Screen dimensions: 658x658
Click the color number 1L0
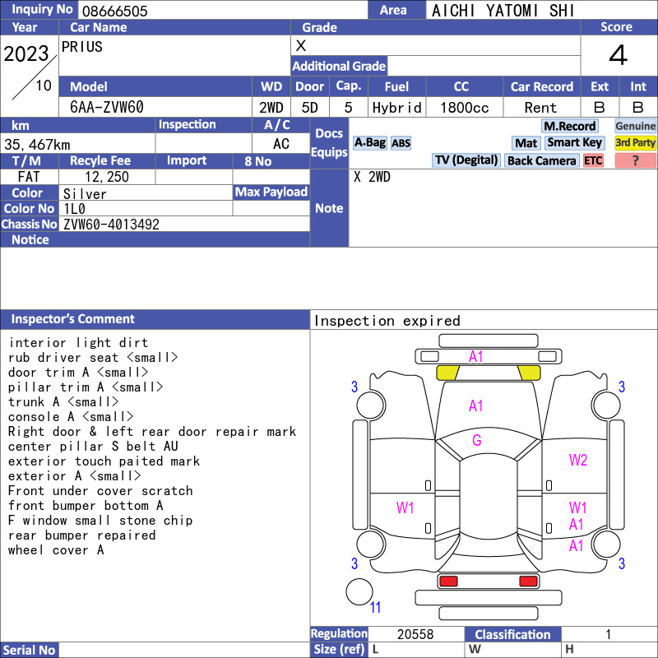coord(74,209)
